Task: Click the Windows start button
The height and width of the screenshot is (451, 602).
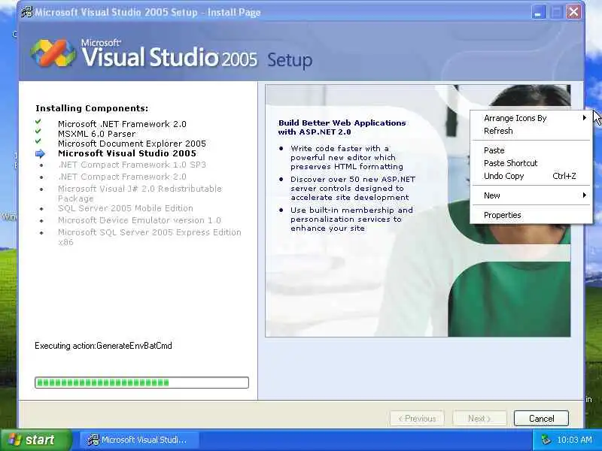Action: click(35, 440)
